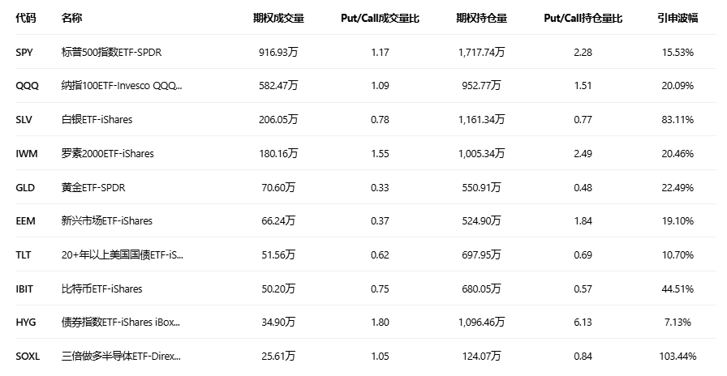
Task: Click the Put/Call成交量比 column header
Action: pyautogui.click(x=380, y=19)
